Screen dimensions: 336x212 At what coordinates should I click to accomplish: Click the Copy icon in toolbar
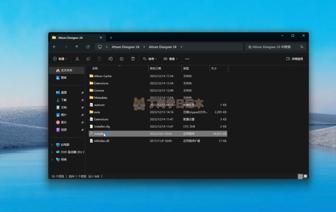88,59
